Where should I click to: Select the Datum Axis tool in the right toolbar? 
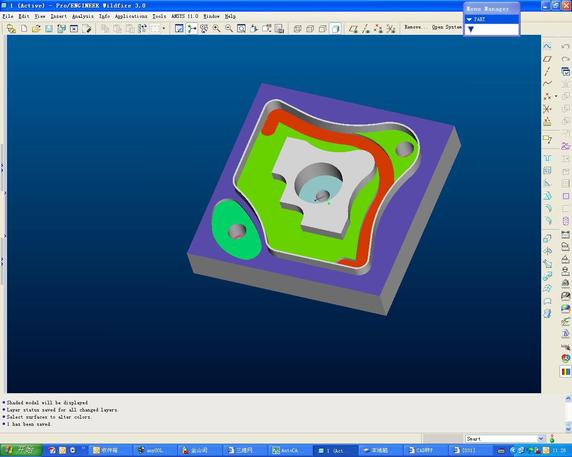click(547, 71)
